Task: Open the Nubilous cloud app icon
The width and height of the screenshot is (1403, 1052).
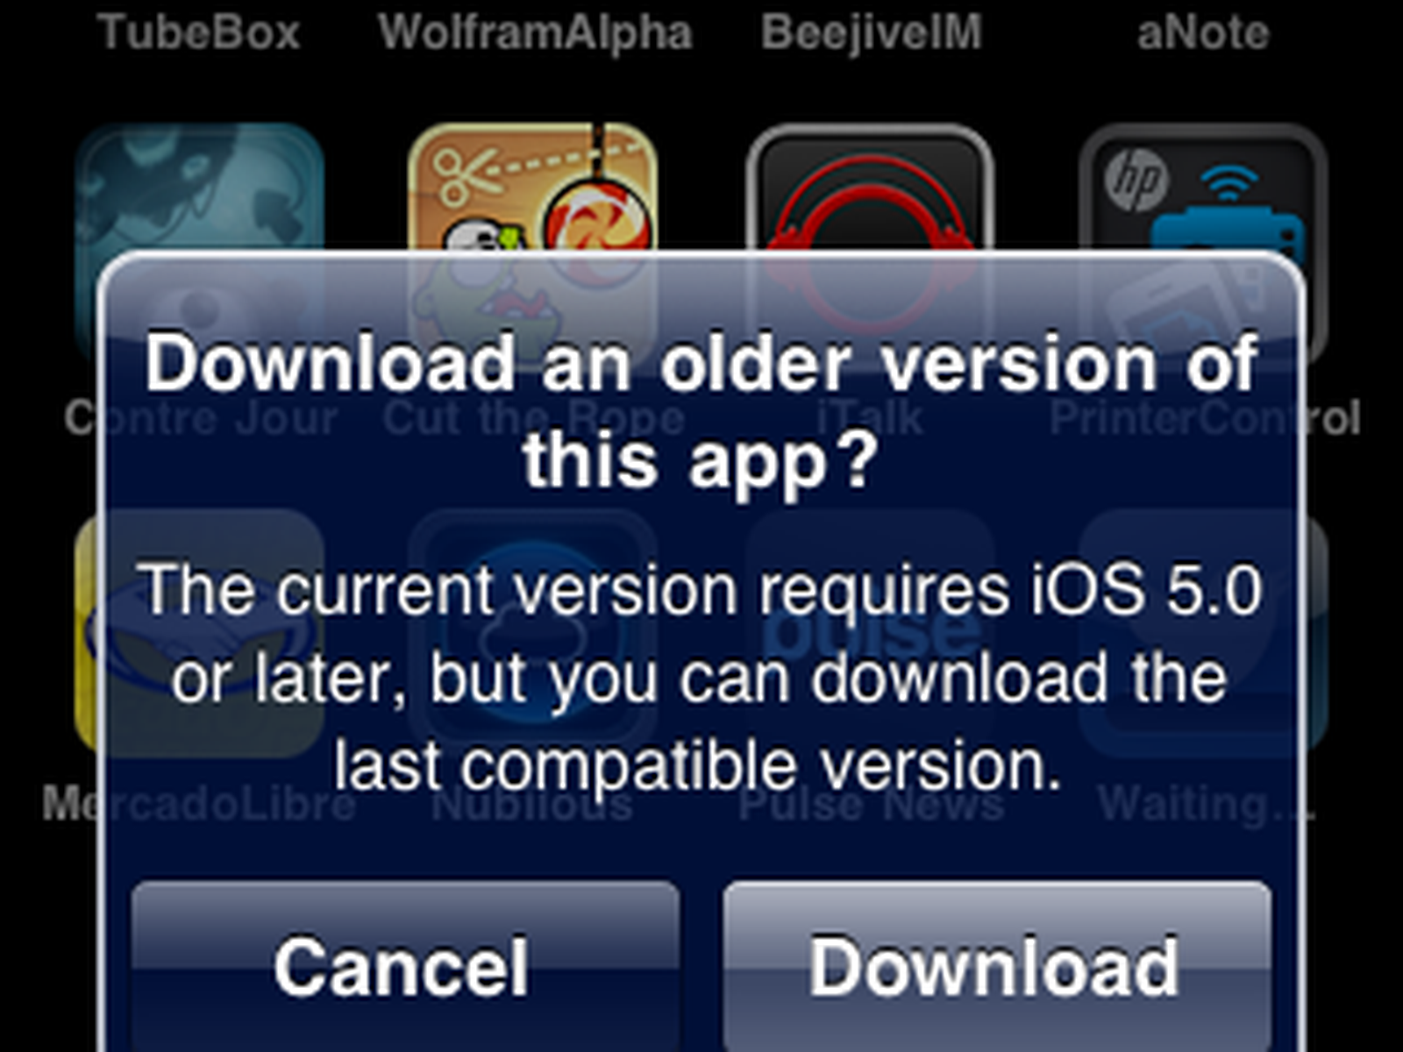Action: (x=532, y=633)
